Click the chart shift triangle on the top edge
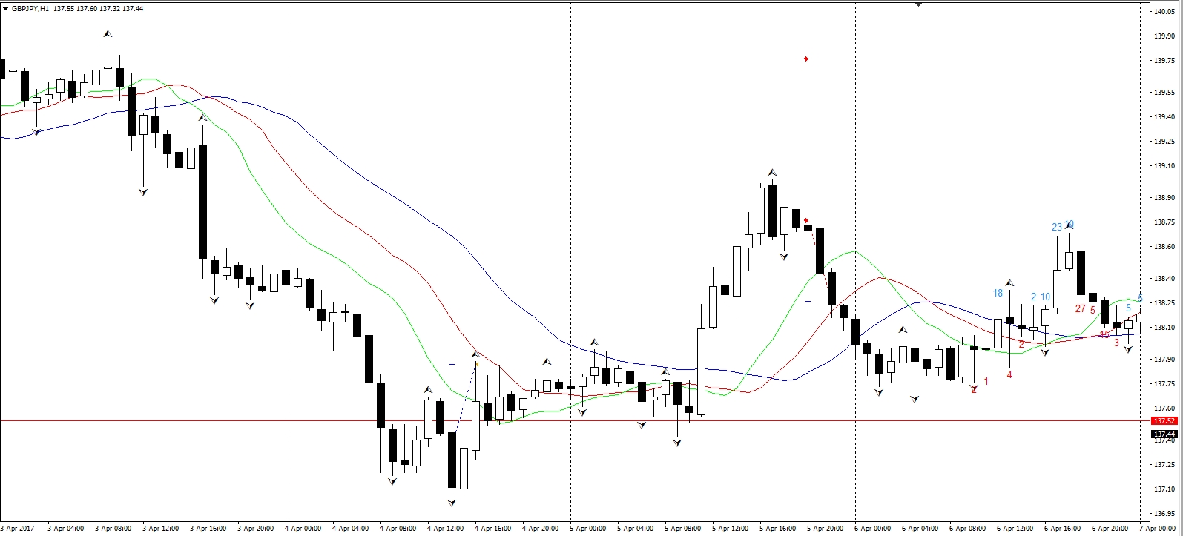Screen dimensions: 1183x536 tap(919, 4)
